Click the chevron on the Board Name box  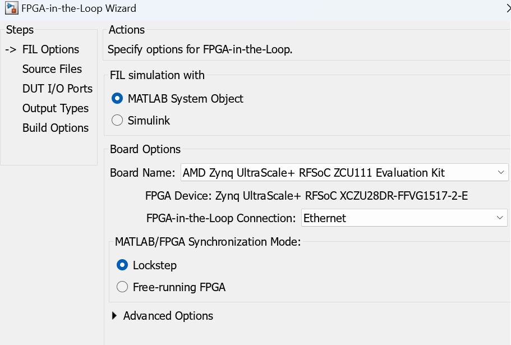(x=501, y=173)
